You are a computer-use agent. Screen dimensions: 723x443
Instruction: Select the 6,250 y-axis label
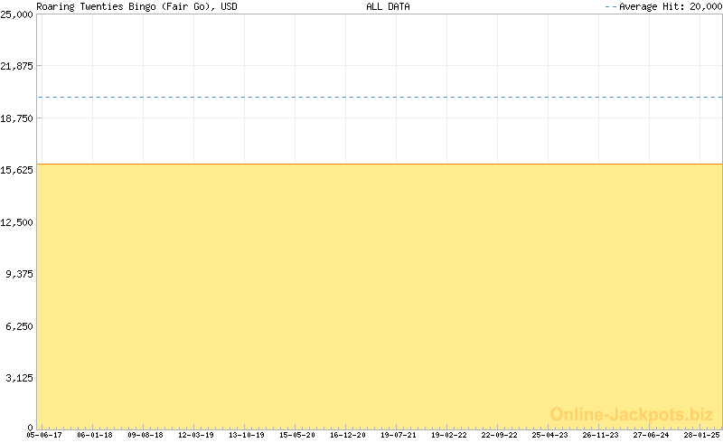20,326
